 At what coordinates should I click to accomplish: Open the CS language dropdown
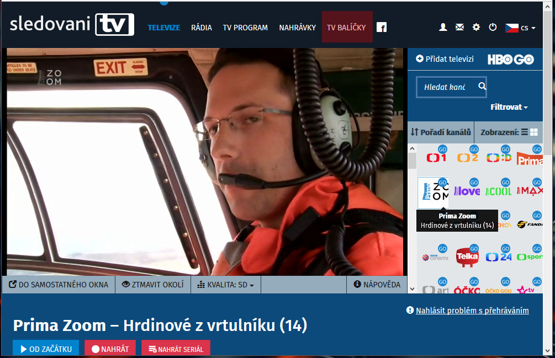[x=520, y=28]
